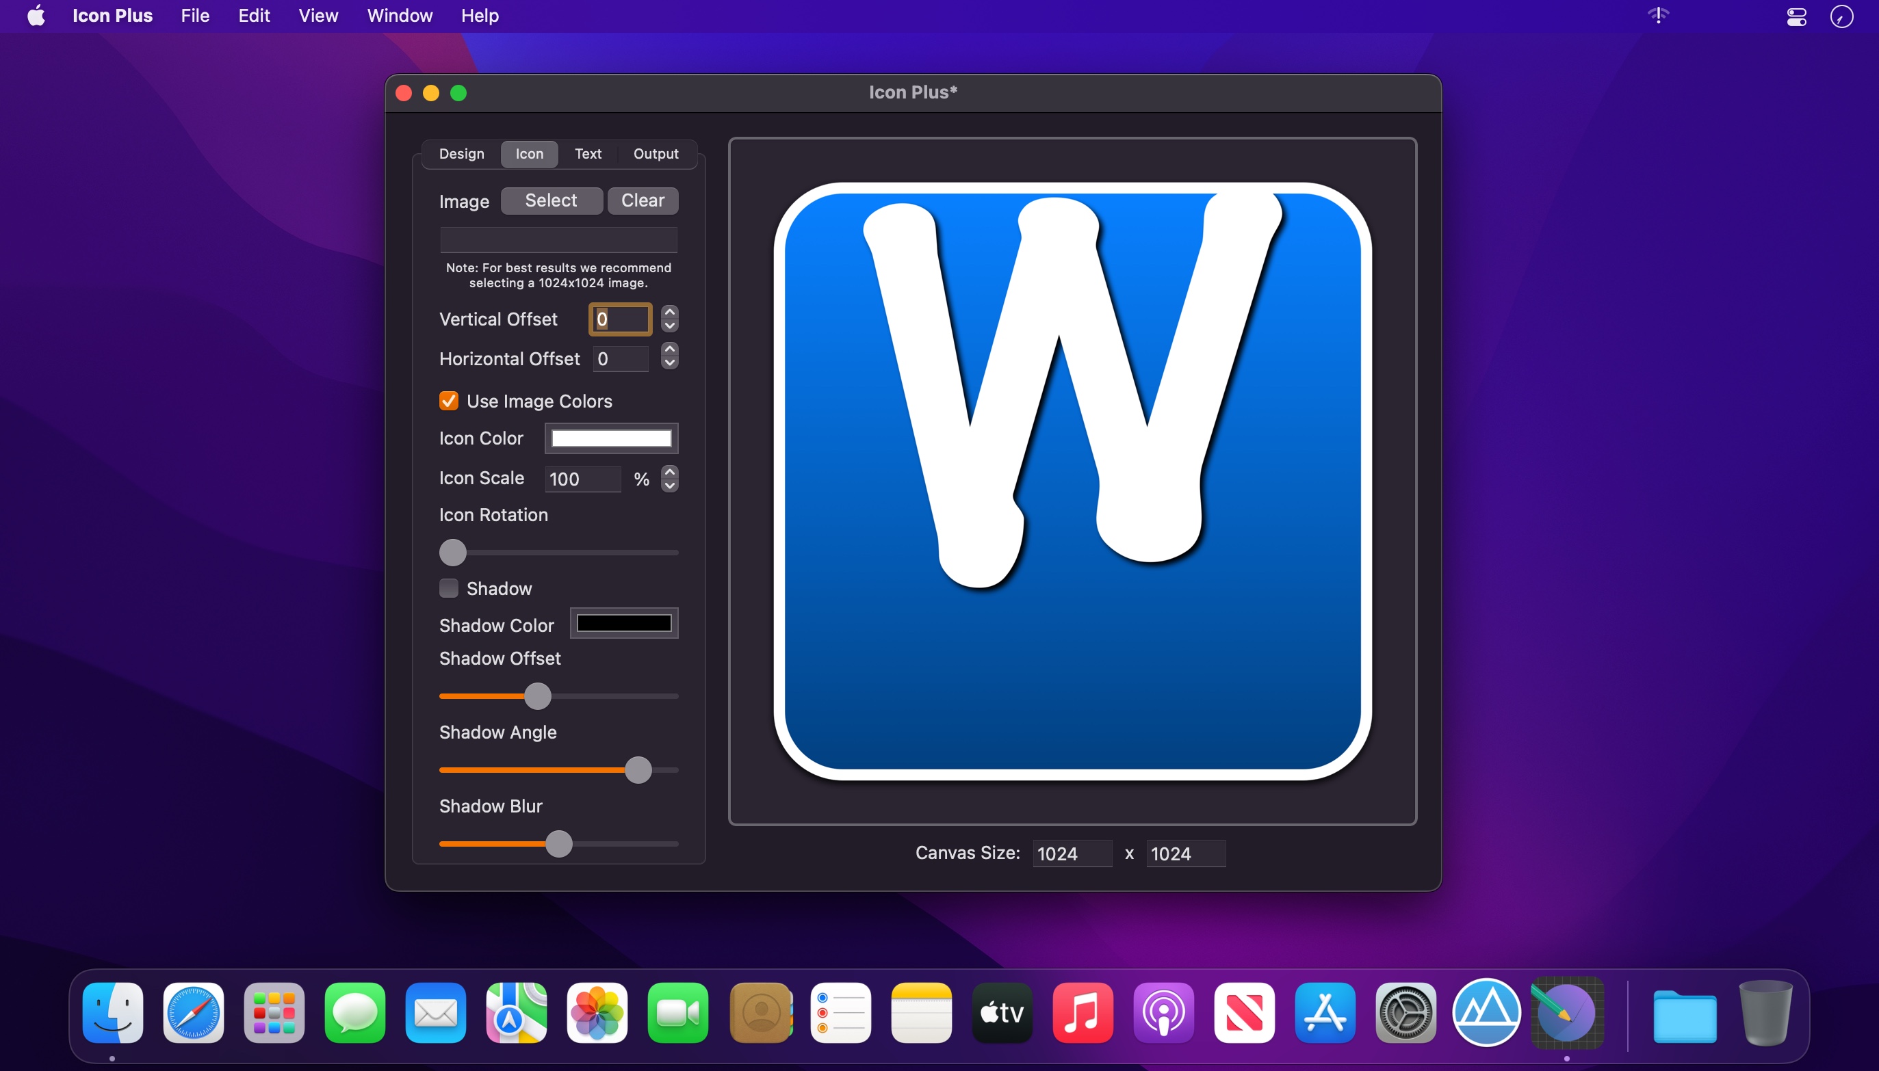Open Reminders app in the dock
The image size is (1879, 1071).
[x=841, y=1013]
